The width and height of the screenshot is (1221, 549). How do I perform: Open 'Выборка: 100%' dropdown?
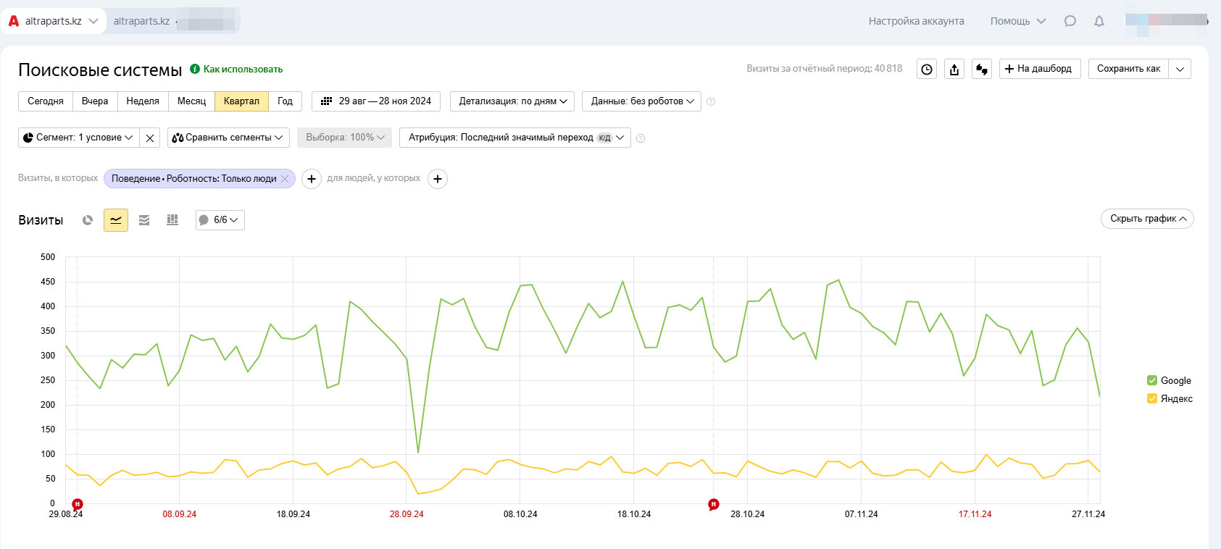coord(344,138)
